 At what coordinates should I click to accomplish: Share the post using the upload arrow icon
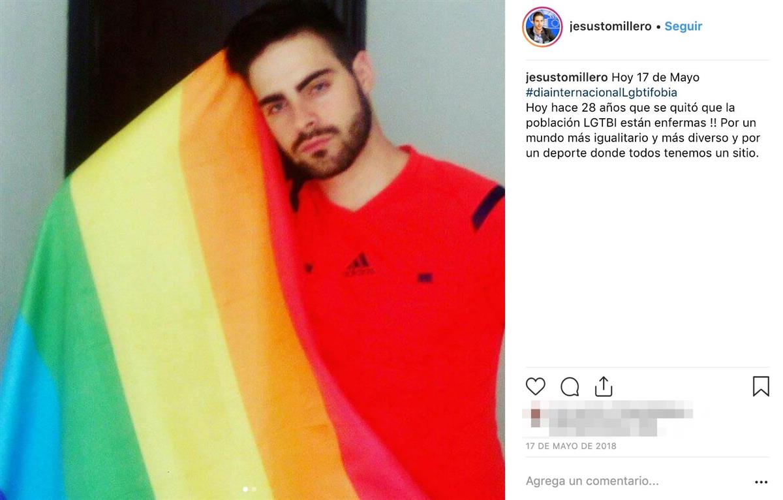[x=604, y=386]
